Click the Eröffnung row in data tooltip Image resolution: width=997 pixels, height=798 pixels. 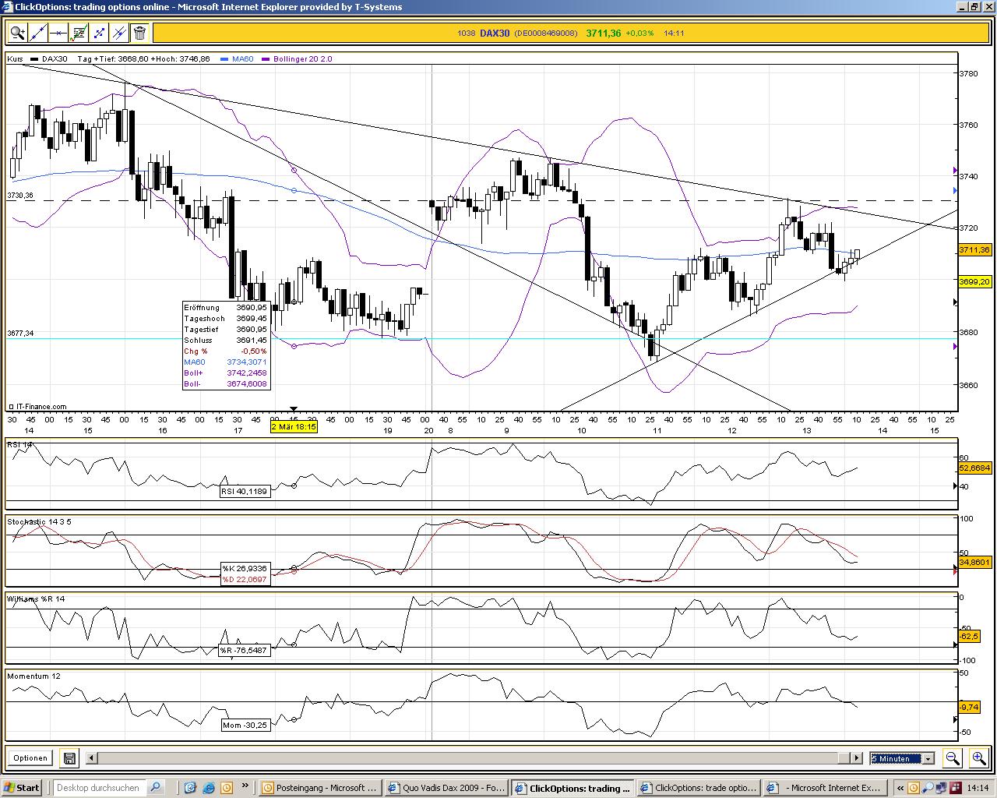click(225, 308)
